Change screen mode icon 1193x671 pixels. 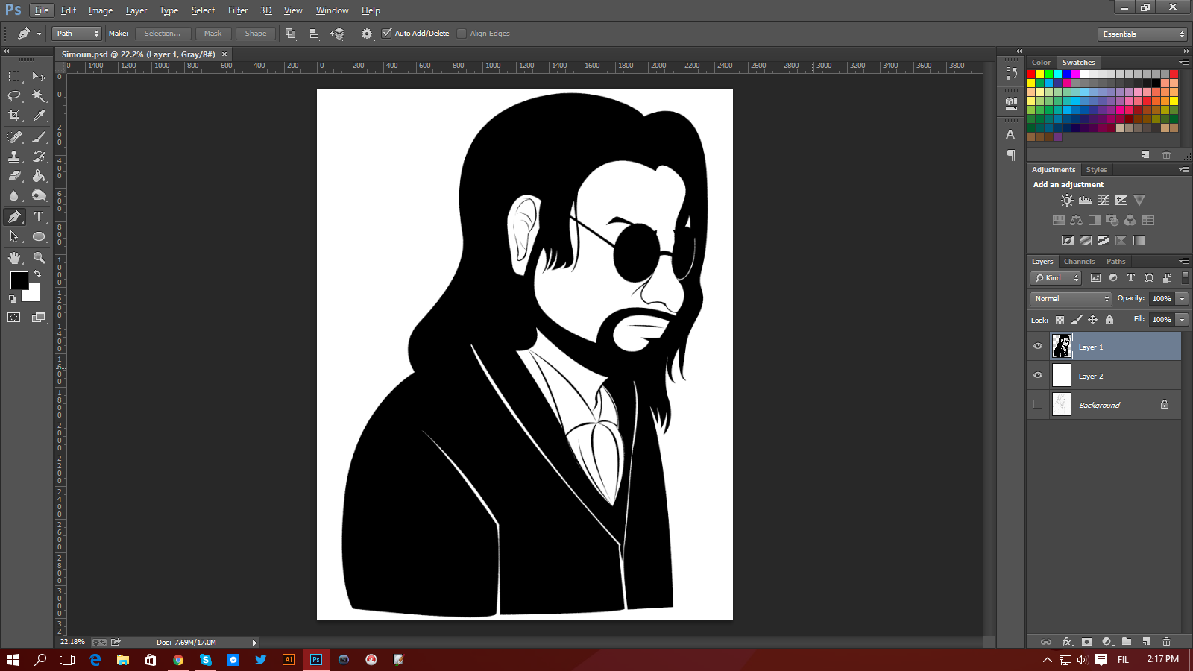39,318
